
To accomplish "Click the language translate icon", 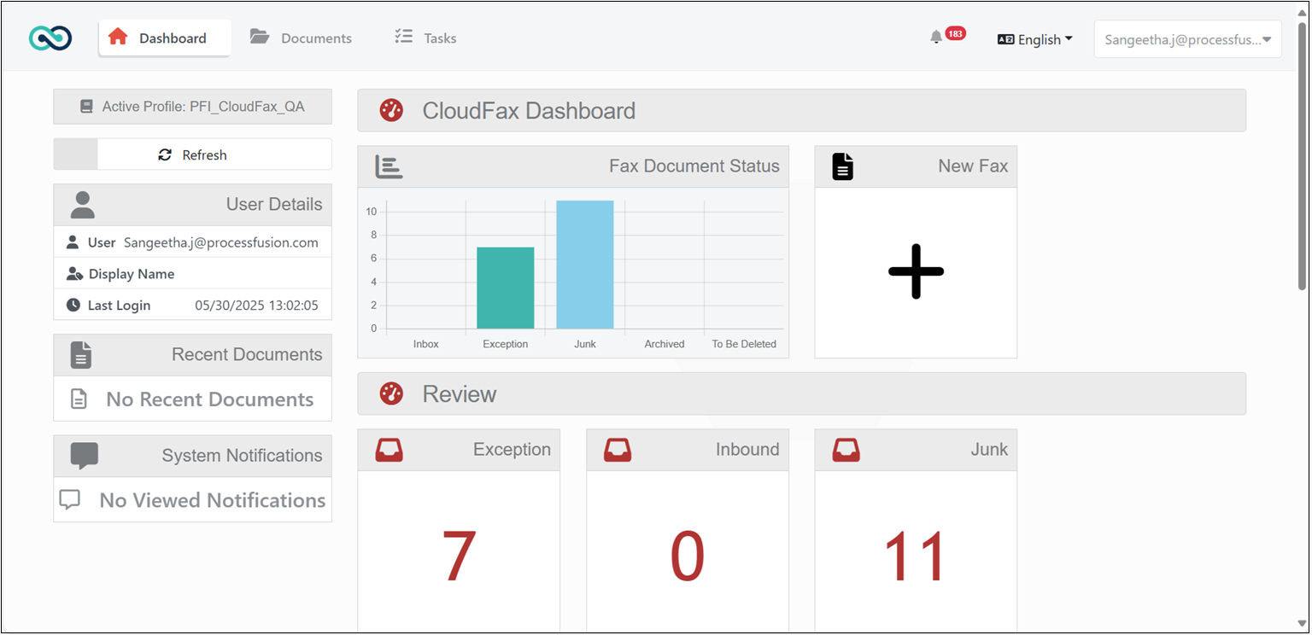I will point(1006,39).
